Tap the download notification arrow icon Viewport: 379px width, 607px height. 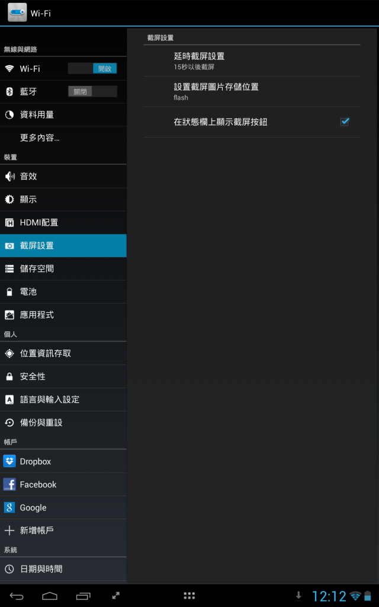tap(298, 596)
